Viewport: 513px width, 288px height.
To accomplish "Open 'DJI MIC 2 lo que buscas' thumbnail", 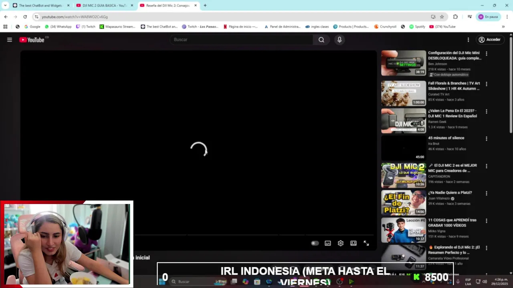I will (x=404, y=175).
